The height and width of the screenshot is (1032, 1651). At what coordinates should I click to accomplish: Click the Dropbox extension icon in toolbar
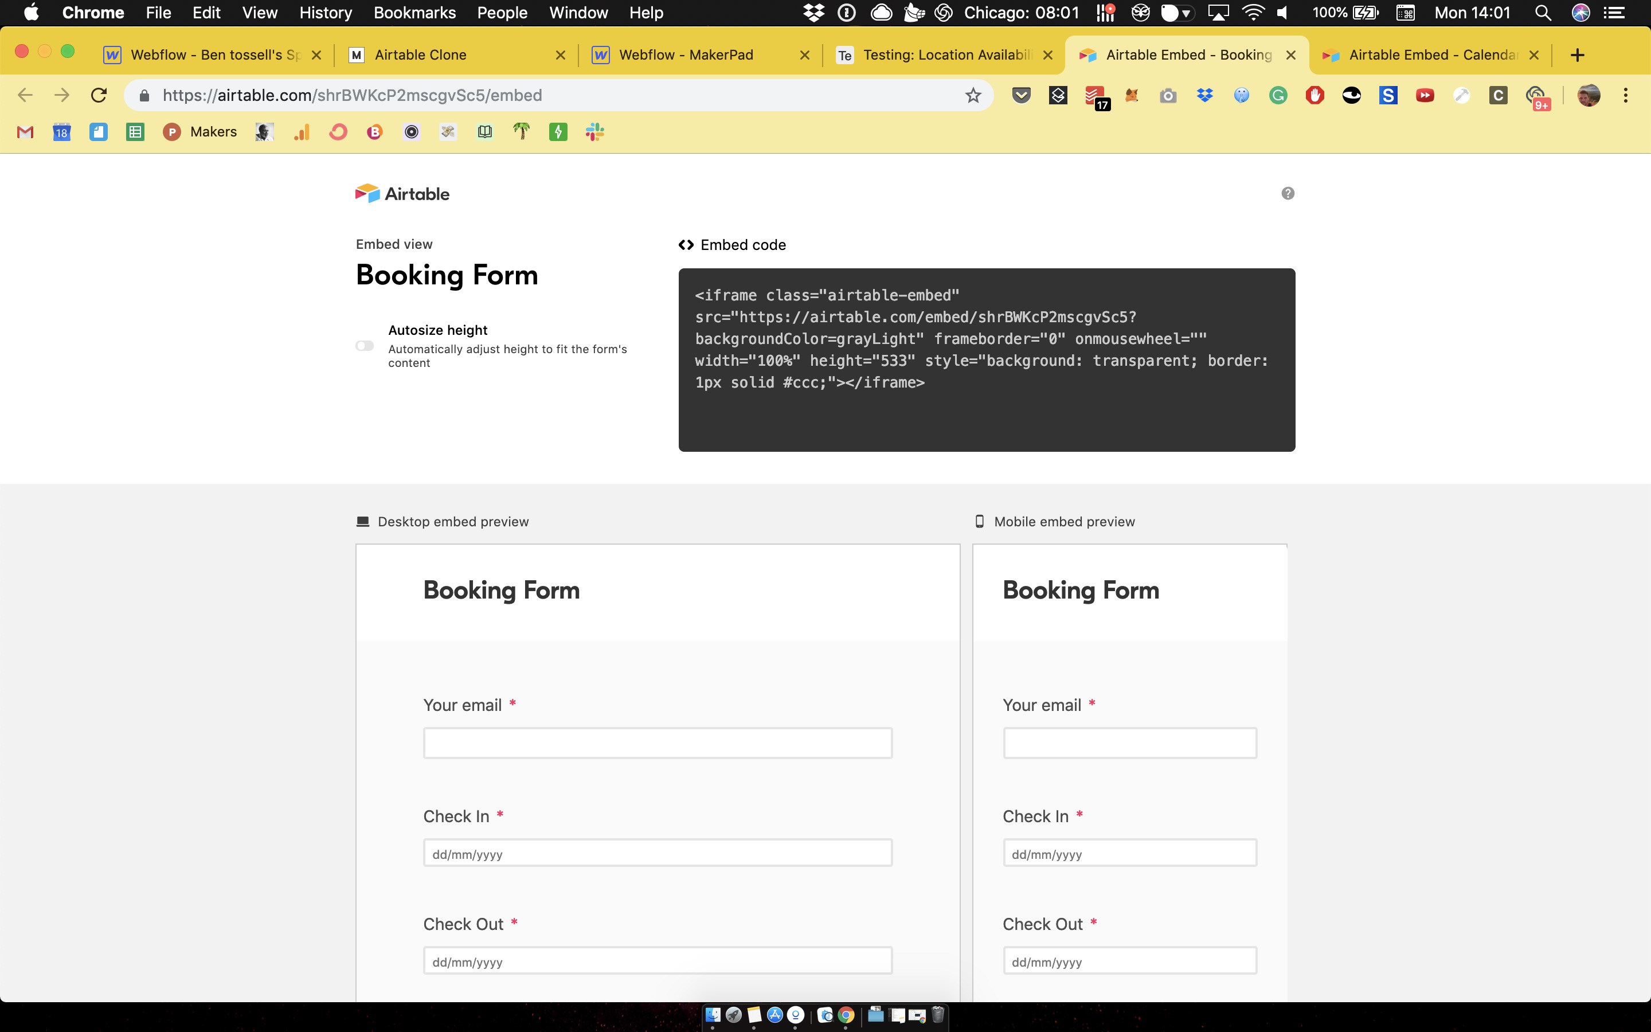pyautogui.click(x=1205, y=96)
